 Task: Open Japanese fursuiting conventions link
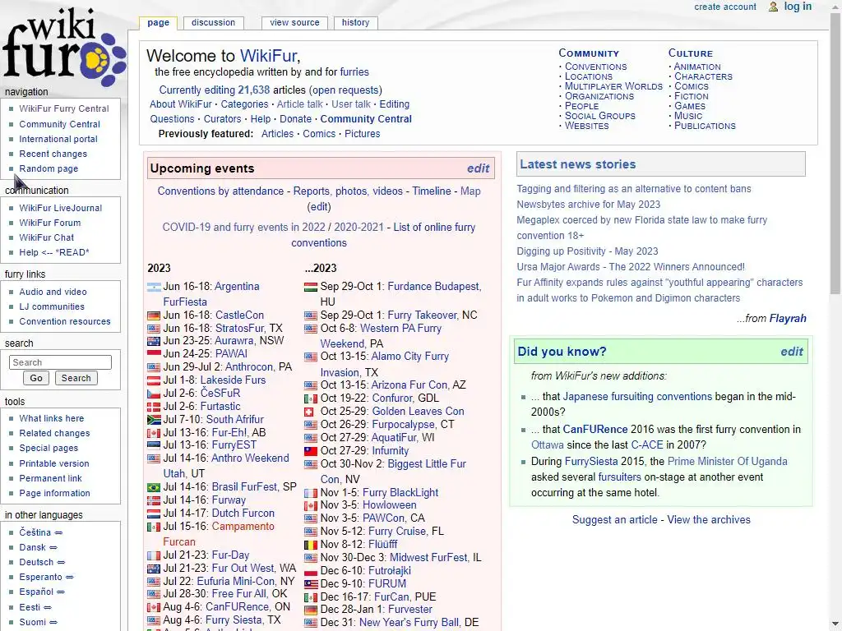pos(637,397)
